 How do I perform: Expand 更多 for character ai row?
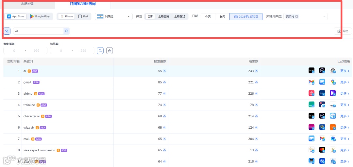[345, 116]
